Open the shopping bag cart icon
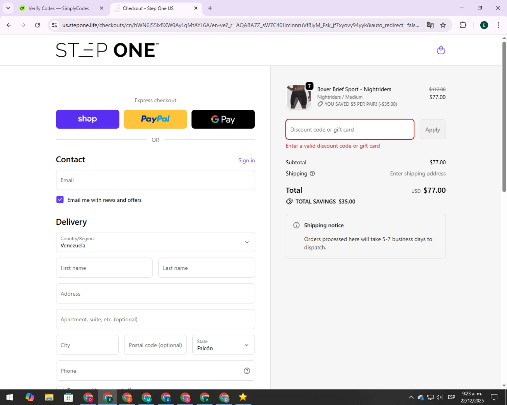 (441, 50)
